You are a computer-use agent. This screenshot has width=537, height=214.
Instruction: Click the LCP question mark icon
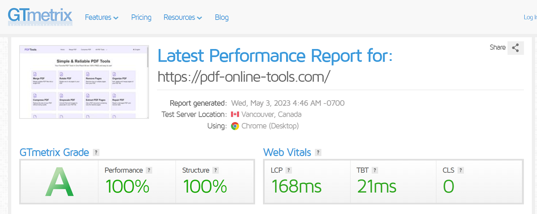289,170
